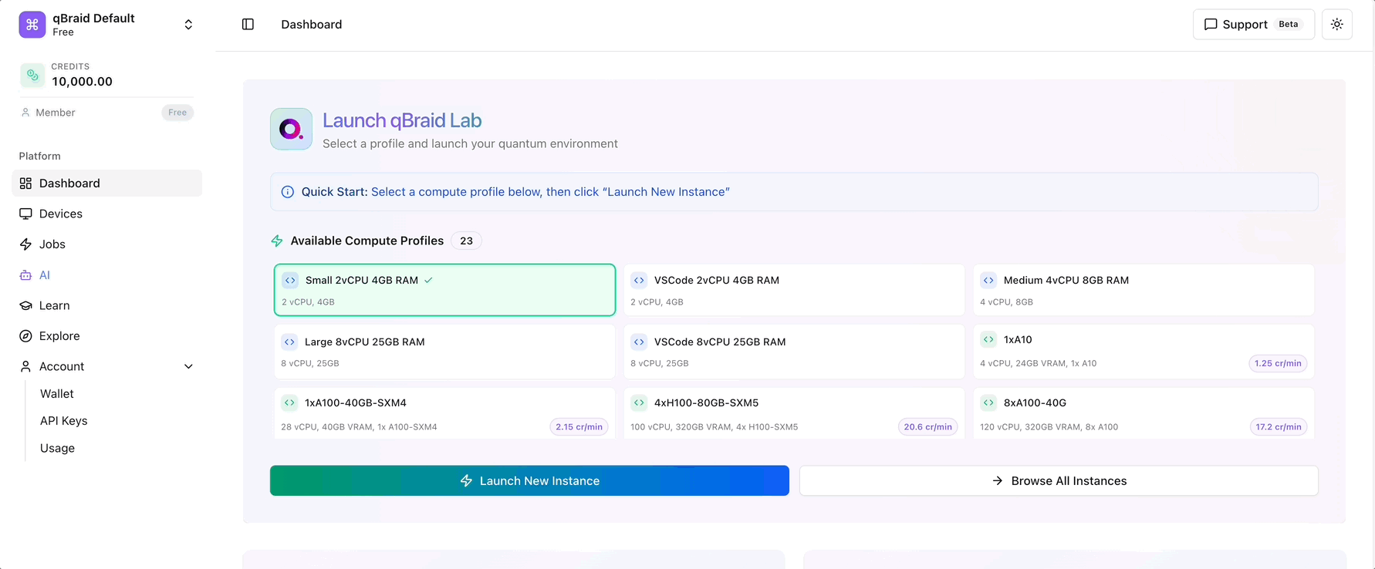
Task: Select the 1xA100-40GB-SXM4 profile
Action: click(444, 414)
